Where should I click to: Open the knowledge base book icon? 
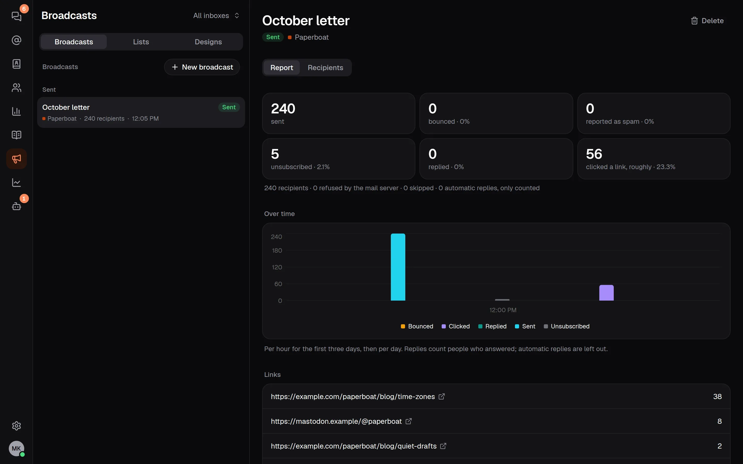[16, 135]
